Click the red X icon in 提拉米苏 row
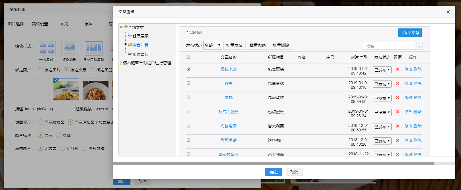This screenshot has height=190, width=461. pos(397,69)
